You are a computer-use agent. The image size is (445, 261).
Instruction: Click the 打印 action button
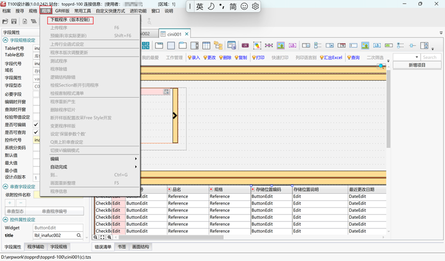point(258,58)
